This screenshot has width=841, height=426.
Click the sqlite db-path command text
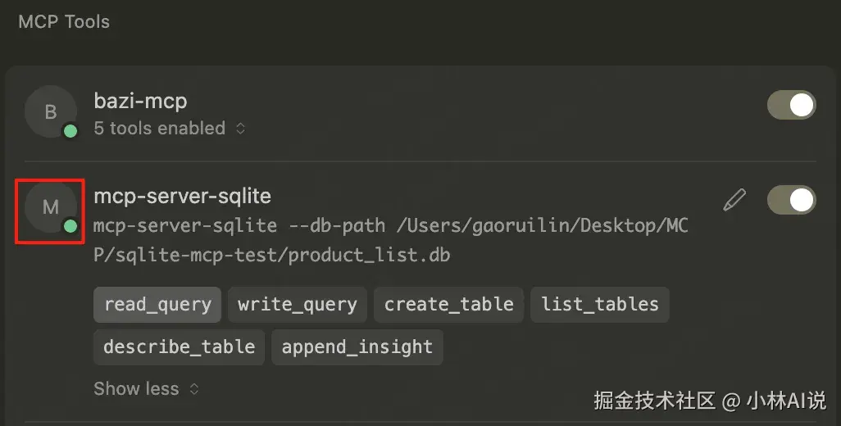pos(390,241)
